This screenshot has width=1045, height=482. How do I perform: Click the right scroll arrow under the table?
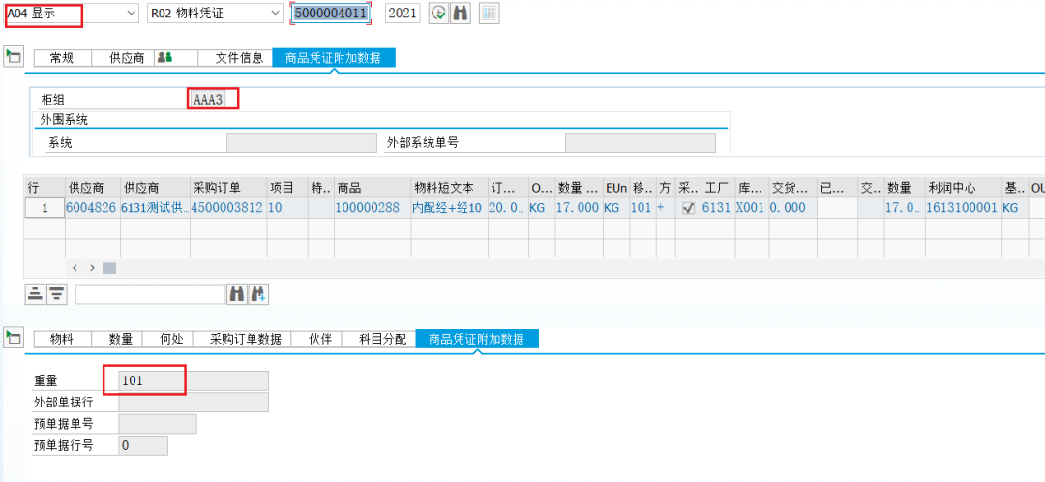tap(92, 267)
